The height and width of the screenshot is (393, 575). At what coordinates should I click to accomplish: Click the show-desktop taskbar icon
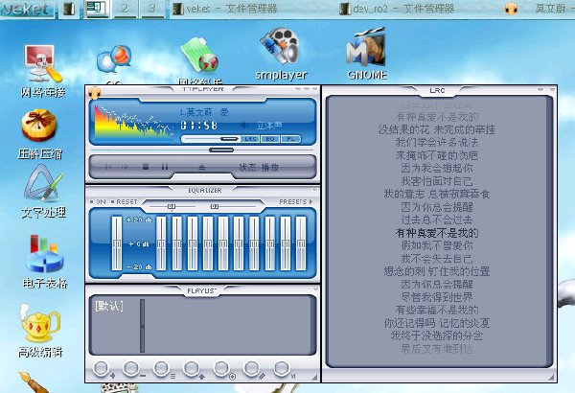(69, 9)
